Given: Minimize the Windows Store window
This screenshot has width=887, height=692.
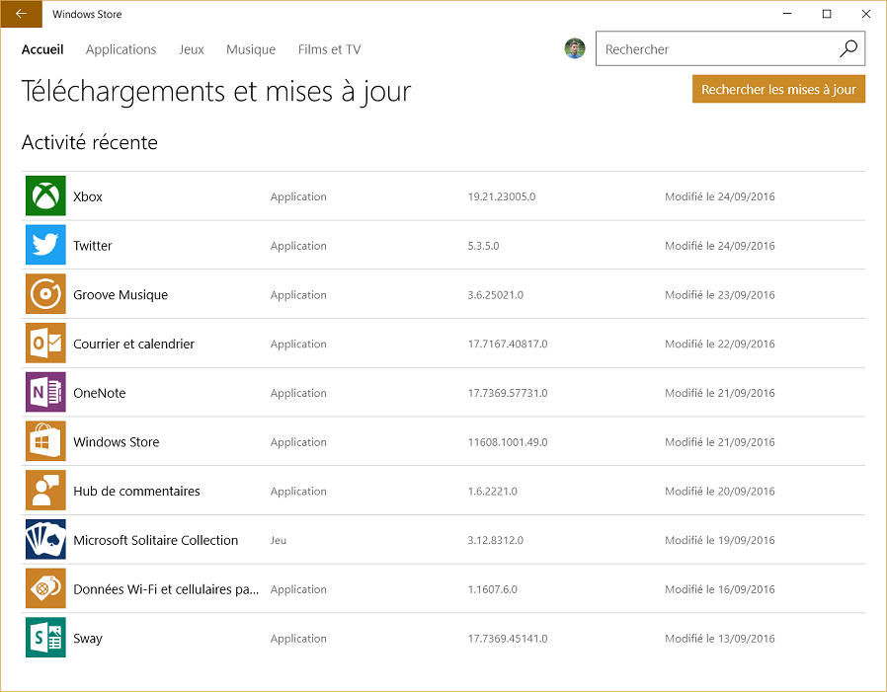Looking at the screenshot, I should click(787, 14).
